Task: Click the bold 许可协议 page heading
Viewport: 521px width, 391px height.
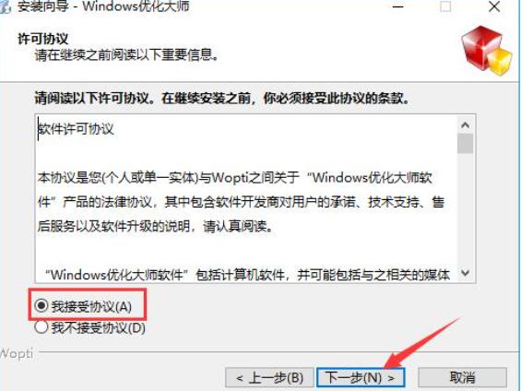Action: click(x=43, y=39)
